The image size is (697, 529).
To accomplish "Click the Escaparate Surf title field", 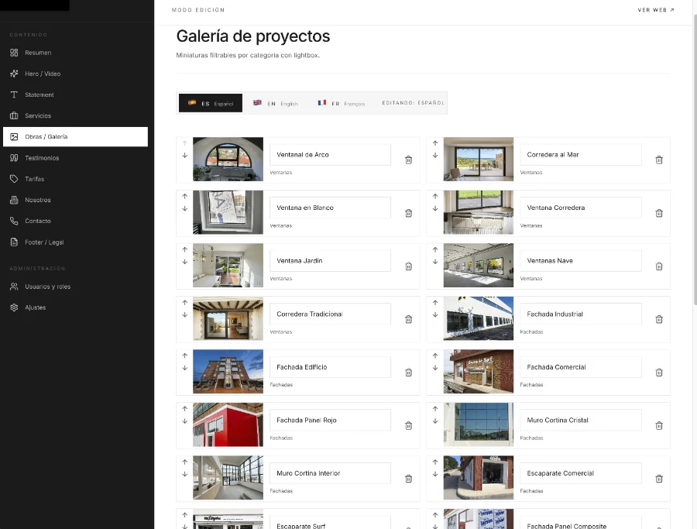I will (330, 522).
